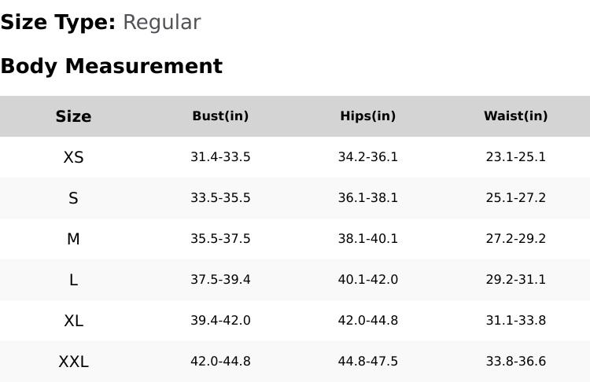Select the XS size row label
Screen dimensions: 590x382
tap(73, 157)
